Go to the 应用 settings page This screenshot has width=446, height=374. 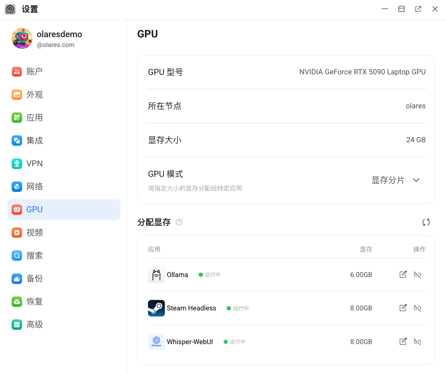pyautogui.click(x=34, y=118)
